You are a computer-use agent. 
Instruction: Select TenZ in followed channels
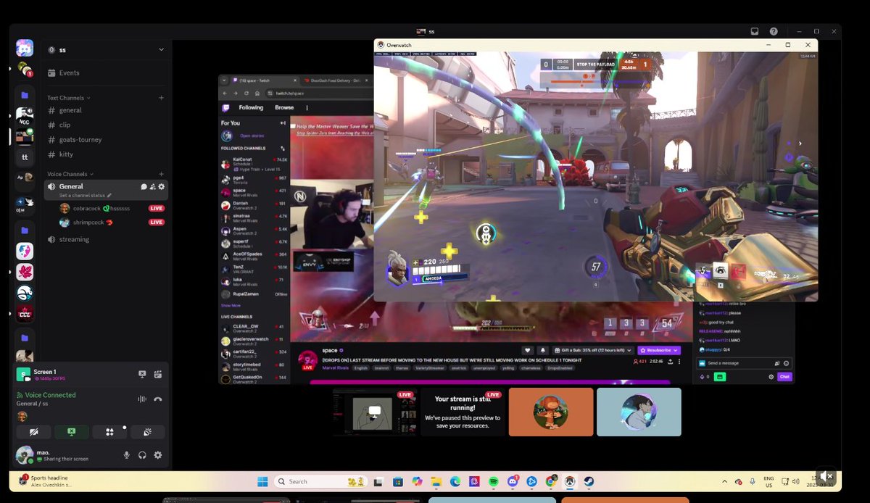pyautogui.click(x=254, y=269)
